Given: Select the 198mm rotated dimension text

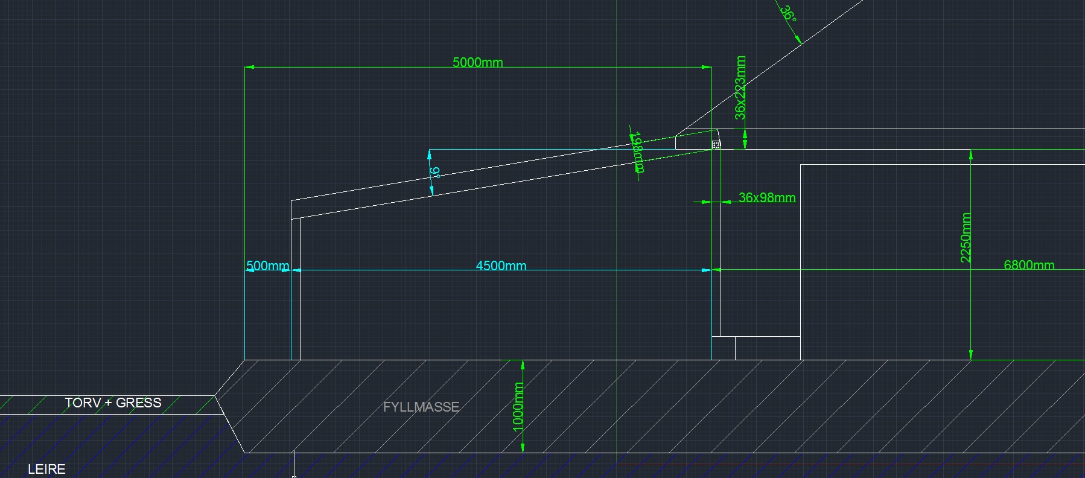Looking at the screenshot, I should pos(638,152).
